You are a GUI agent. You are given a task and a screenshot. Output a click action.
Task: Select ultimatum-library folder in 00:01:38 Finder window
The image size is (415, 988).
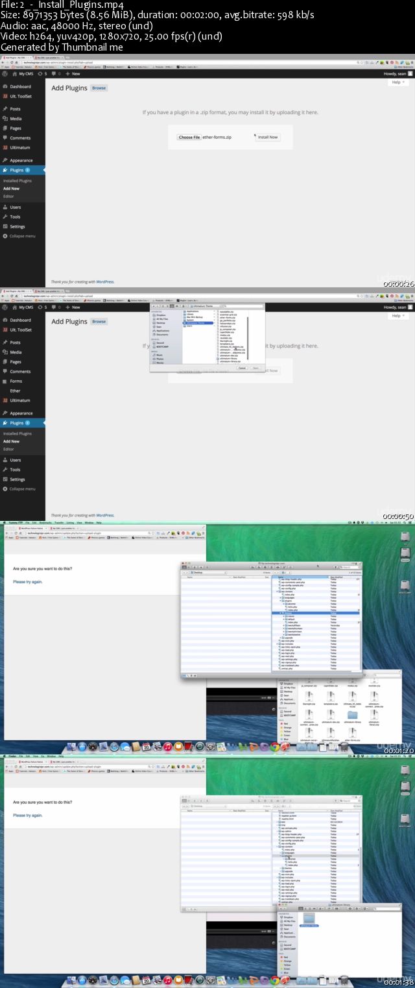tap(309, 921)
